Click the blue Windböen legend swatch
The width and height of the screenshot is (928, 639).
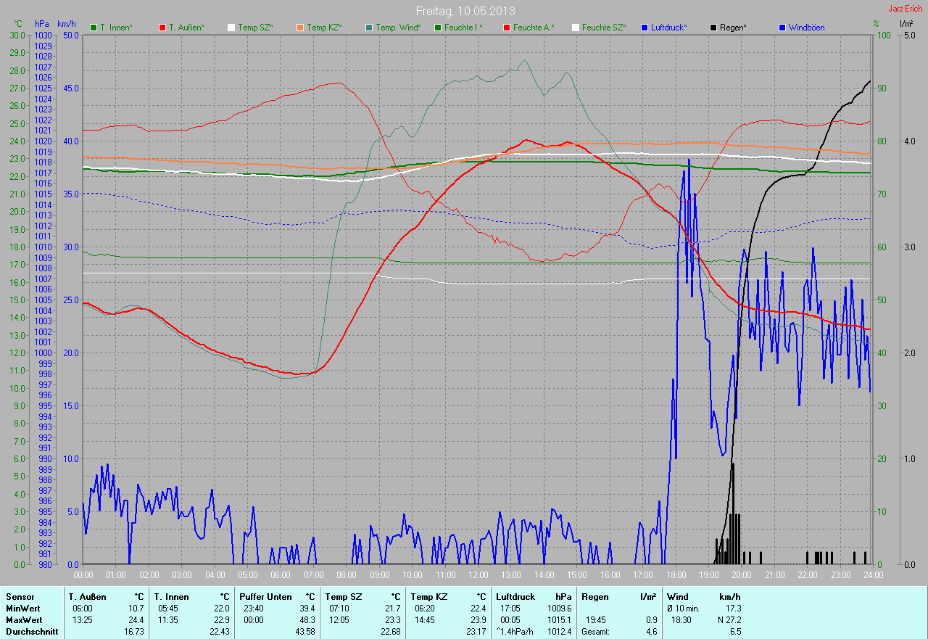pos(782,28)
